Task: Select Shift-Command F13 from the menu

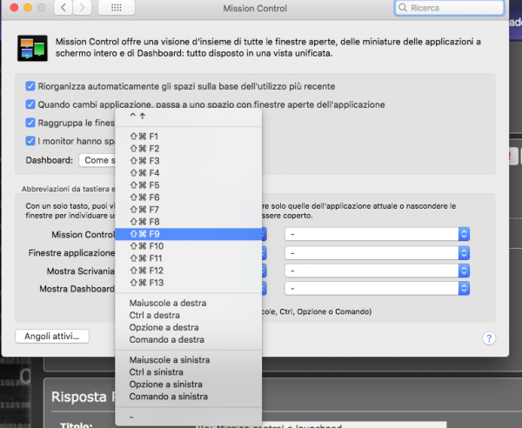Action: [189, 283]
